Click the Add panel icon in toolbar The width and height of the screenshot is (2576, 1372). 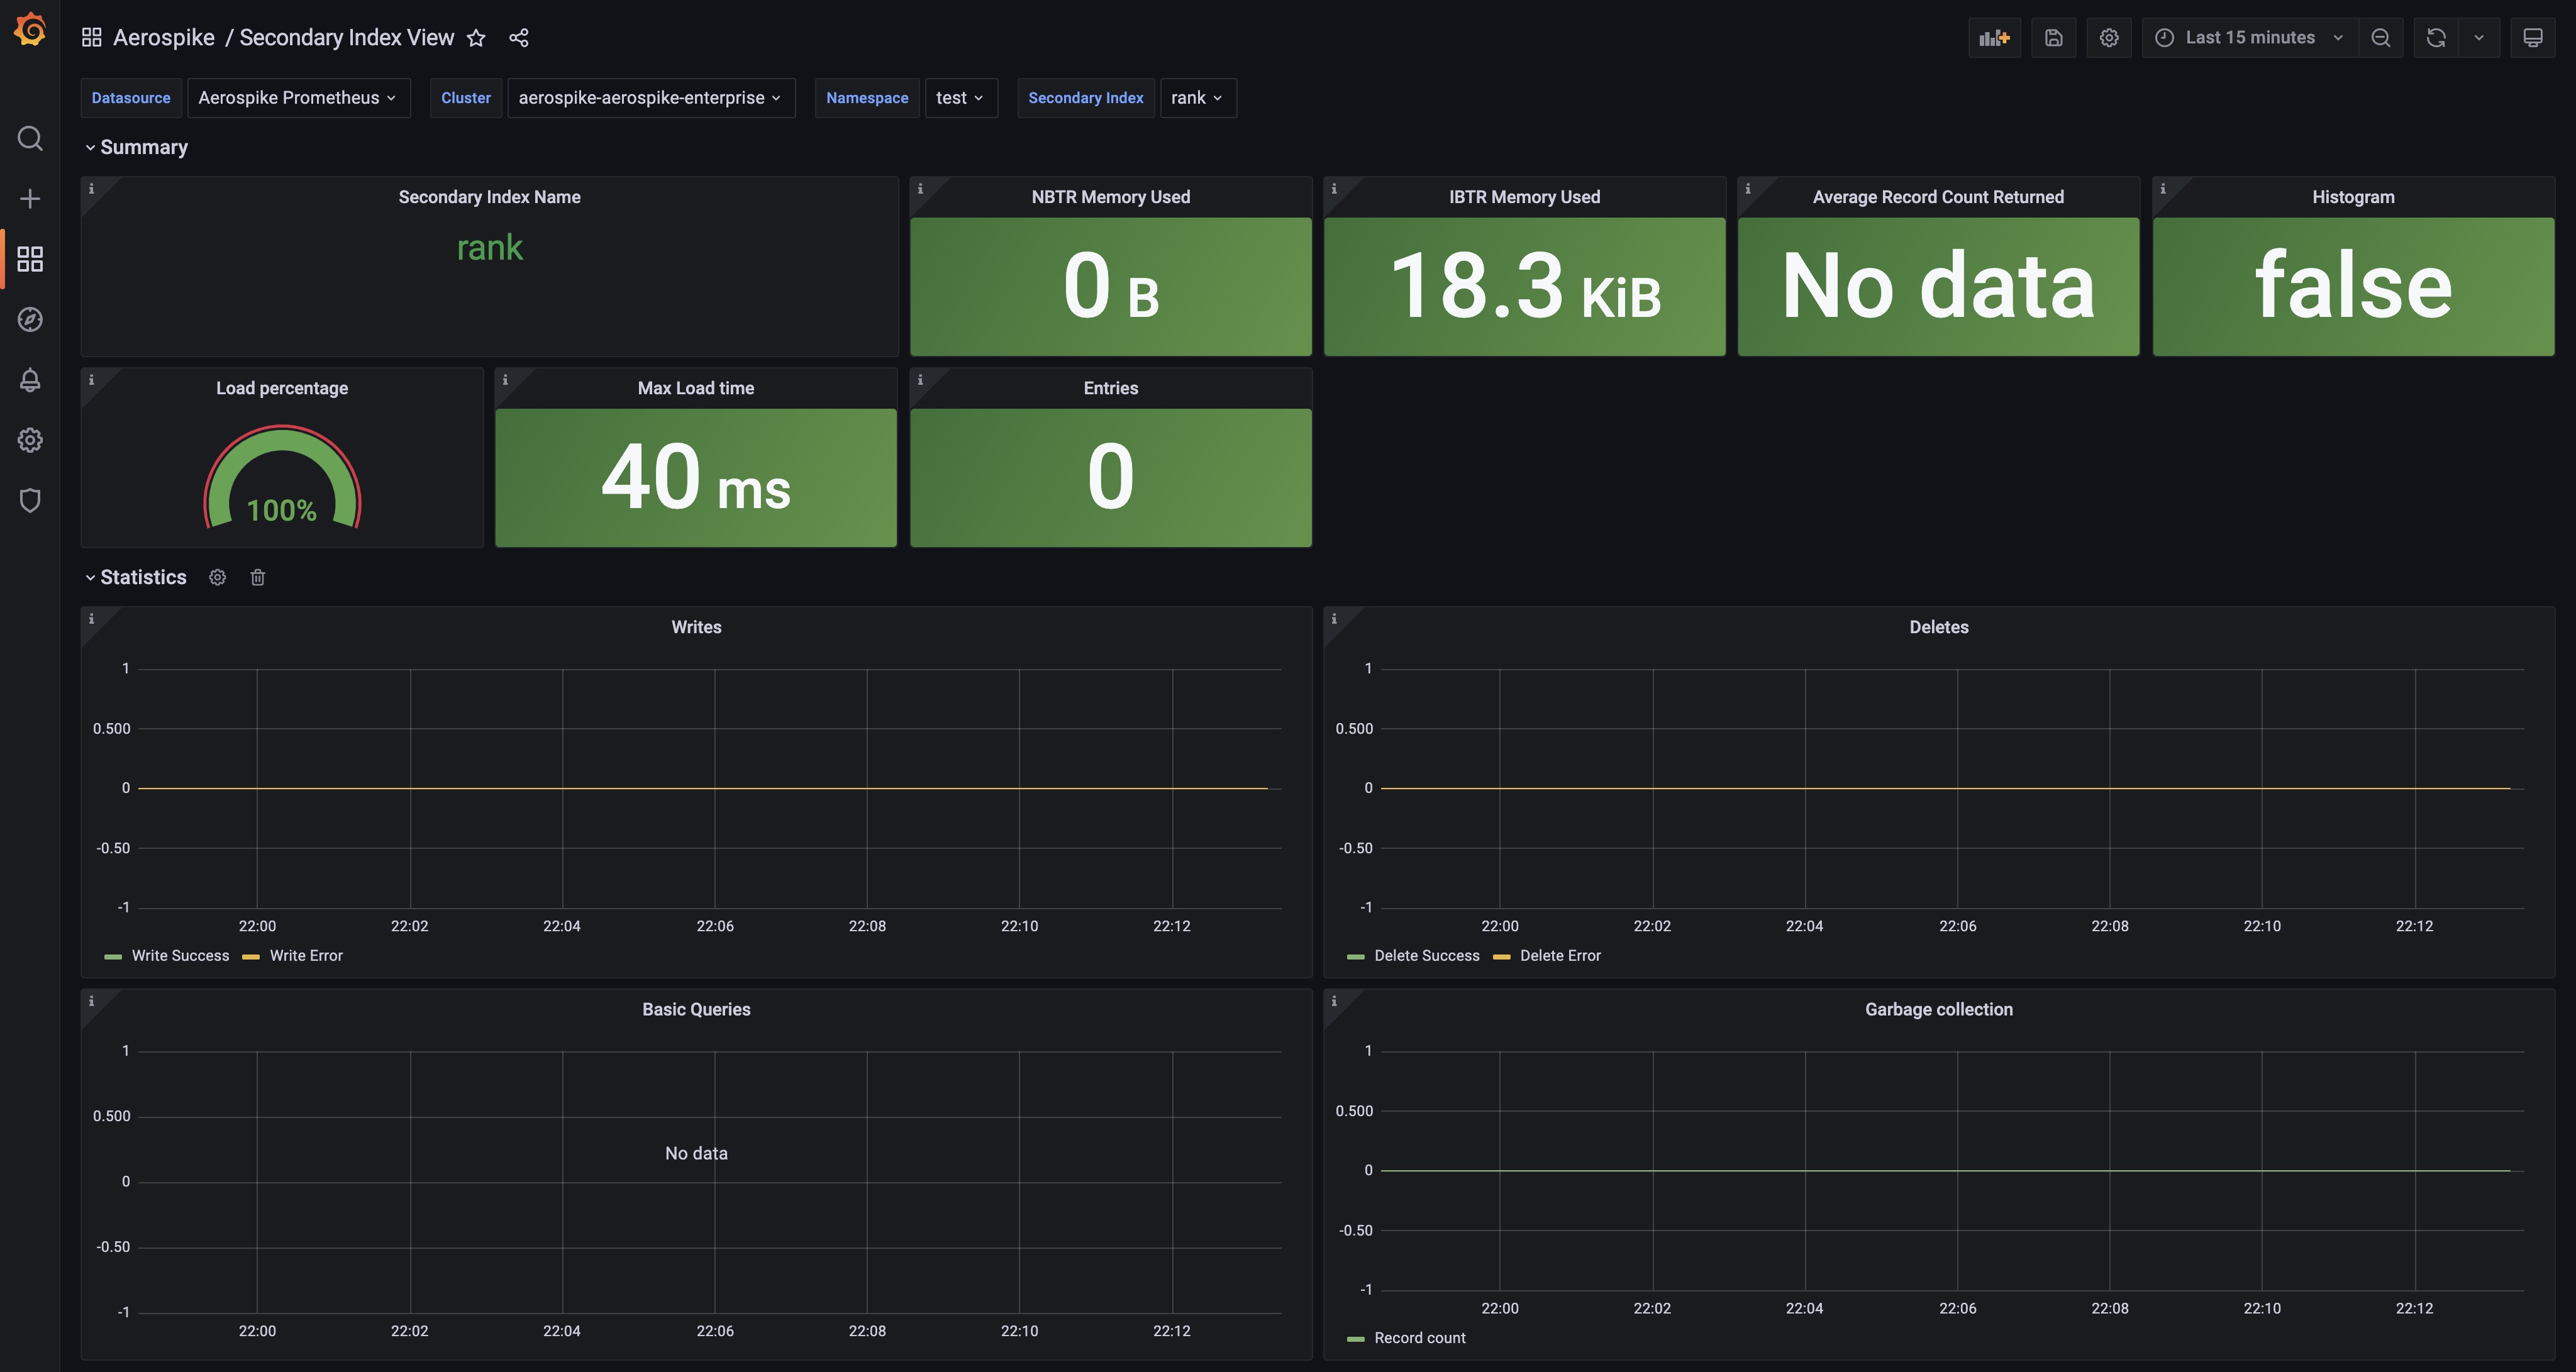coord(1994,38)
